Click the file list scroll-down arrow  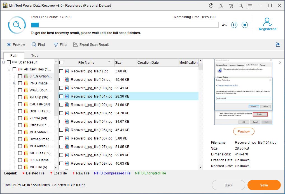coord(200,167)
